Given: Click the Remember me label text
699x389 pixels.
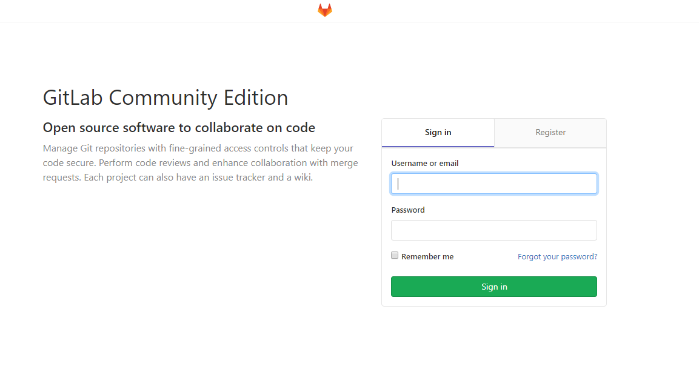Looking at the screenshot, I should [x=427, y=257].
